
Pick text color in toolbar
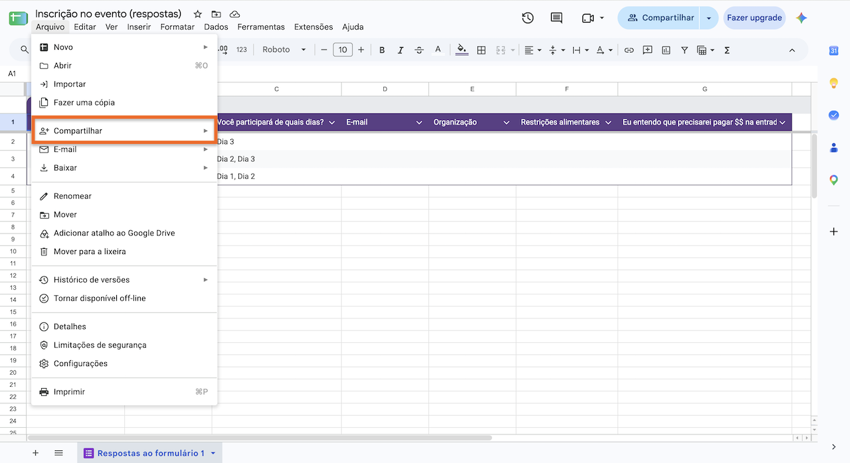point(438,50)
